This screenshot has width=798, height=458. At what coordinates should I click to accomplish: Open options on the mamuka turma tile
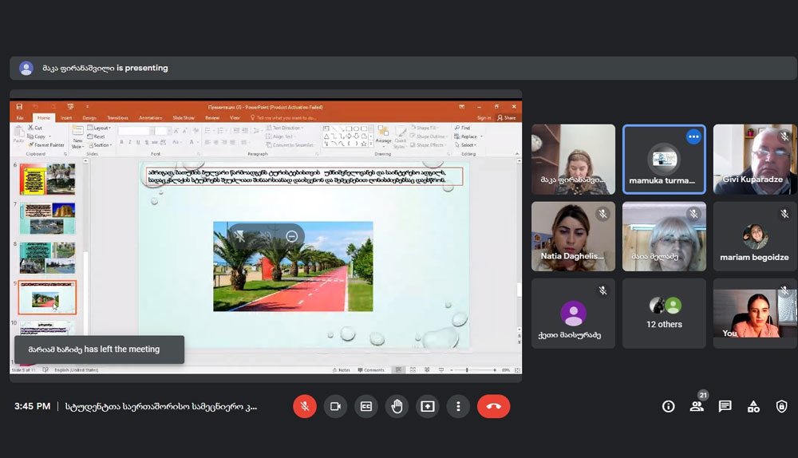point(693,137)
